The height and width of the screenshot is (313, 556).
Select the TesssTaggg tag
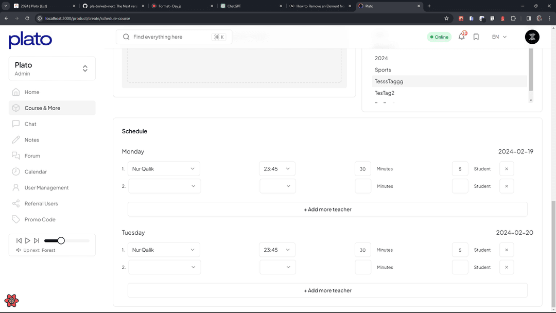point(389,81)
